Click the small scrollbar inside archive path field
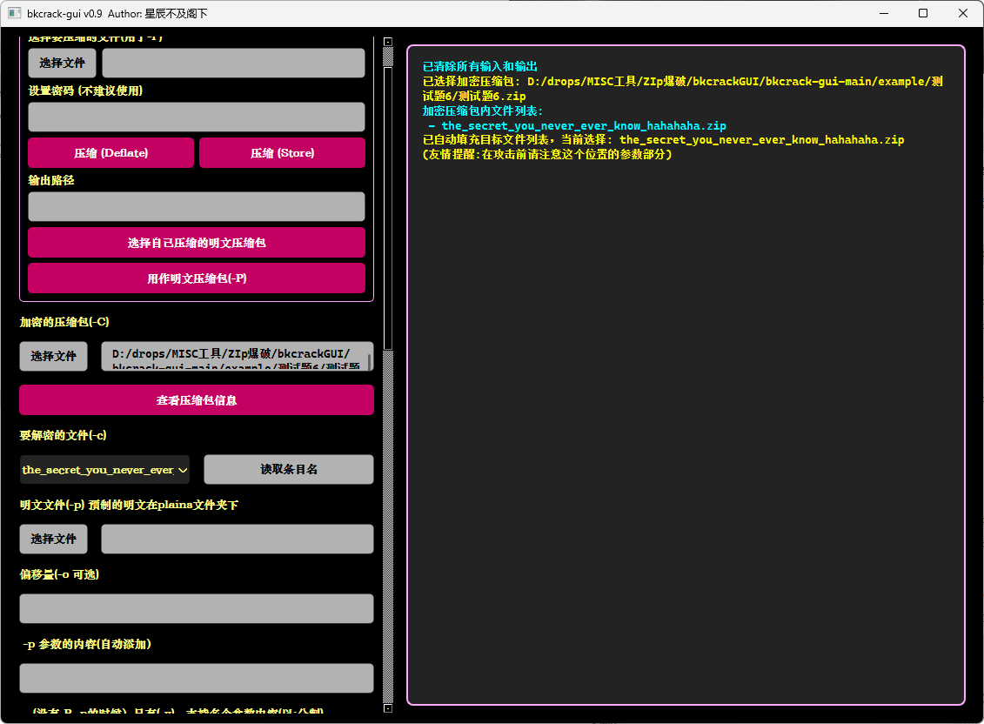984x724 pixels. (x=369, y=361)
